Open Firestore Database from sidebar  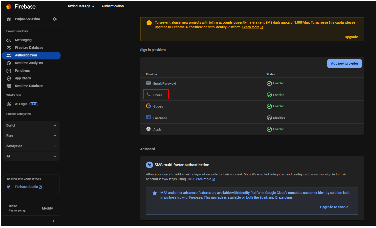click(x=29, y=48)
